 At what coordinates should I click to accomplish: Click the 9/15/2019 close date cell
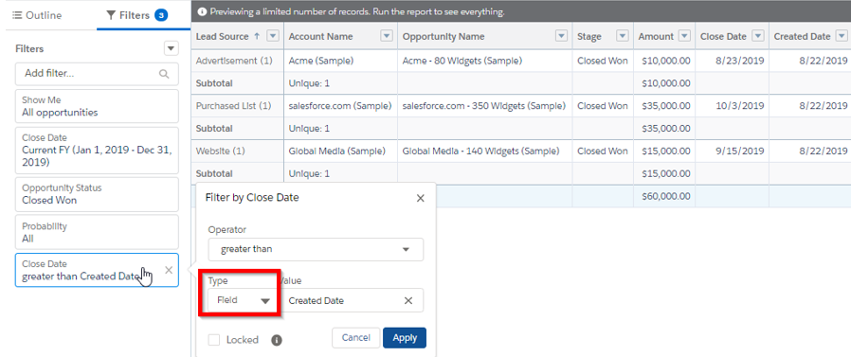[733, 151]
